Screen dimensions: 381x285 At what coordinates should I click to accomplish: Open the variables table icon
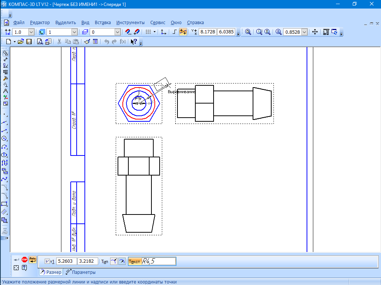(x=95, y=42)
